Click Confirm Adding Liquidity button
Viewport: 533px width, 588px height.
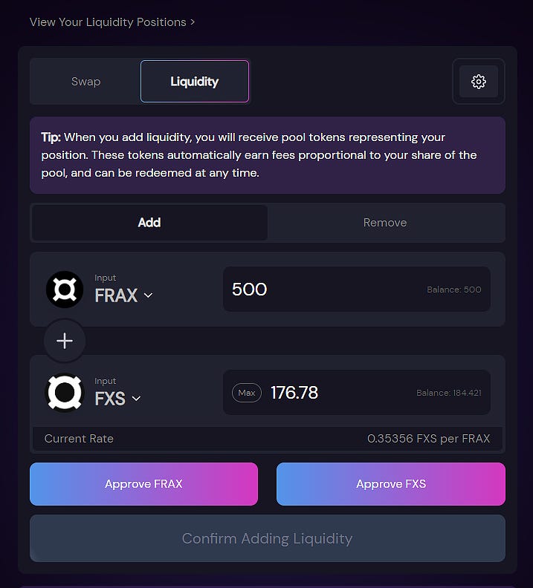tap(268, 538)
